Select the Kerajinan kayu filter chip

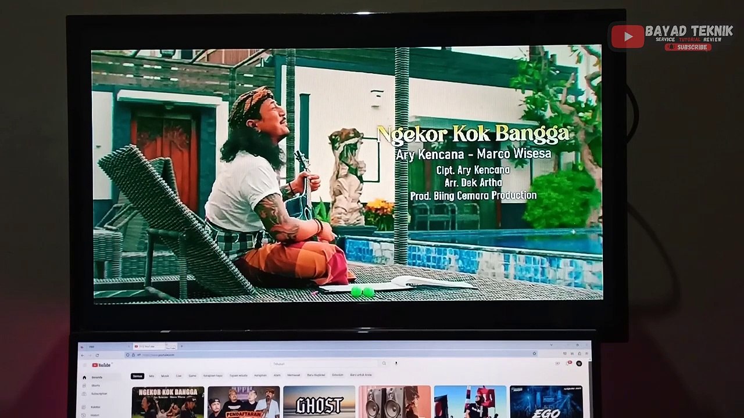tap(213, 376)
